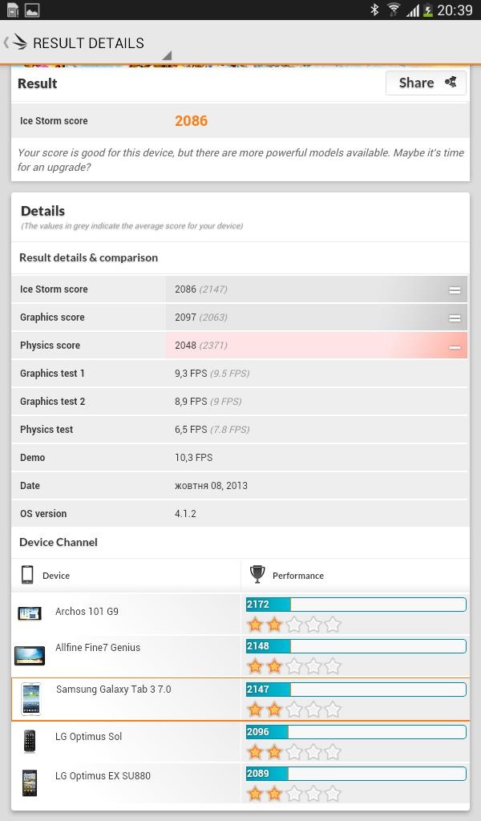
Task: Tap the orange Ice Storm score 2086
Action: 191,121
